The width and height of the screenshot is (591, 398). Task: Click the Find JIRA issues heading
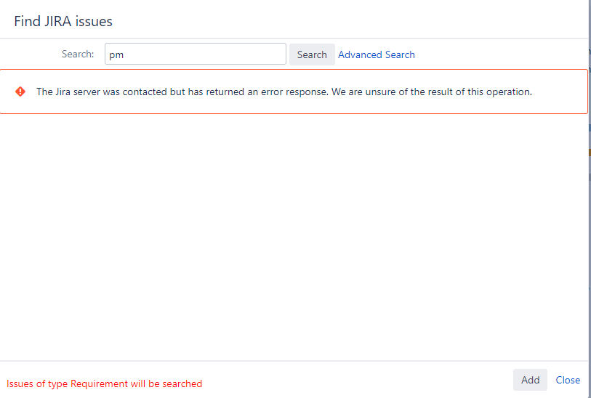click(63, 21)
